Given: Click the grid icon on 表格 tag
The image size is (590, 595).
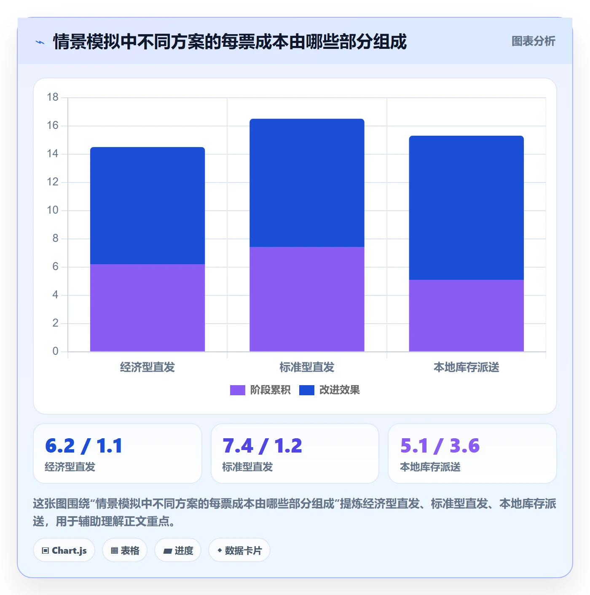Looking at the screenshot, I should 114,550.
